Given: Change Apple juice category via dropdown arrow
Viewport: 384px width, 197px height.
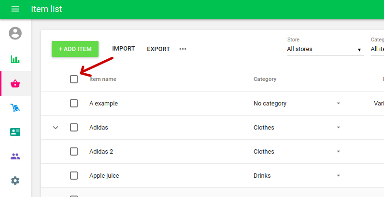Looking at the screenshot, I should (338, 175).
